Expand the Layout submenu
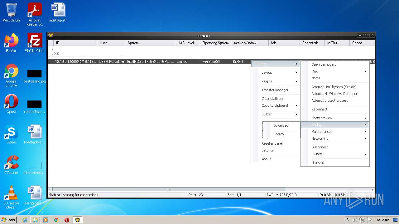 point(276,72)
